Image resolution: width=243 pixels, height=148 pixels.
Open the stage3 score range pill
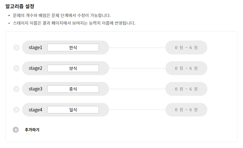point(186,89)
